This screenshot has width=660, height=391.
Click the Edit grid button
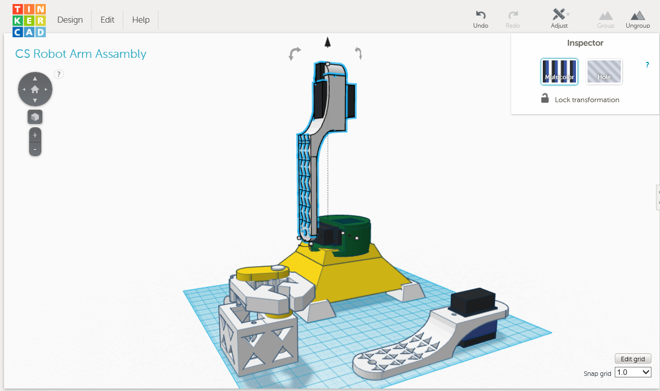(633, 359)
